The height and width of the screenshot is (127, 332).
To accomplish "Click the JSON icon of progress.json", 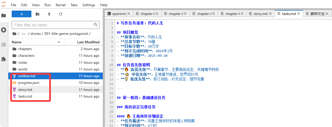I will tap(14, 83).
